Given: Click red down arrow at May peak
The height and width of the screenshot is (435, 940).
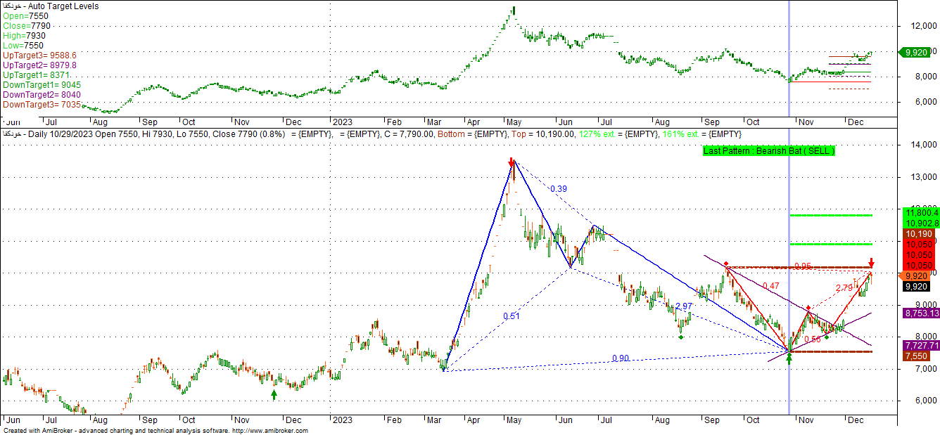Looking at the screenshot, I should pos(512,163).
